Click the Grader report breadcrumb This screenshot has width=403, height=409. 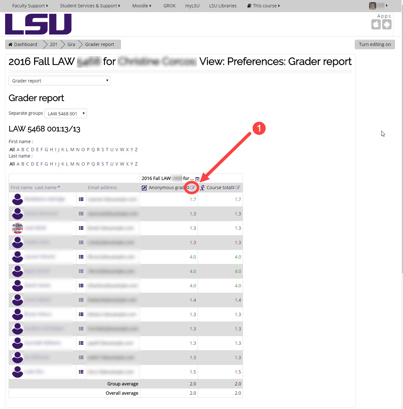(100, 44)
